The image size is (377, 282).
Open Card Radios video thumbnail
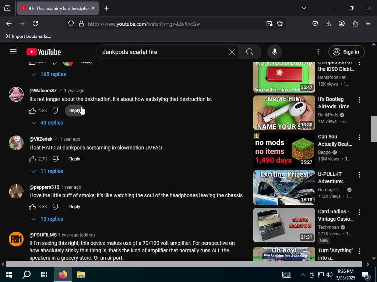(284, 225)
